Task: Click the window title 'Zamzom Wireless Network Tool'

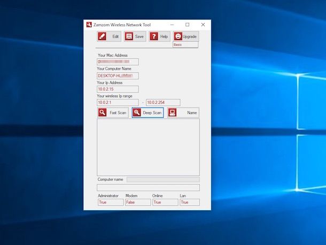Action: click(122, 25)
